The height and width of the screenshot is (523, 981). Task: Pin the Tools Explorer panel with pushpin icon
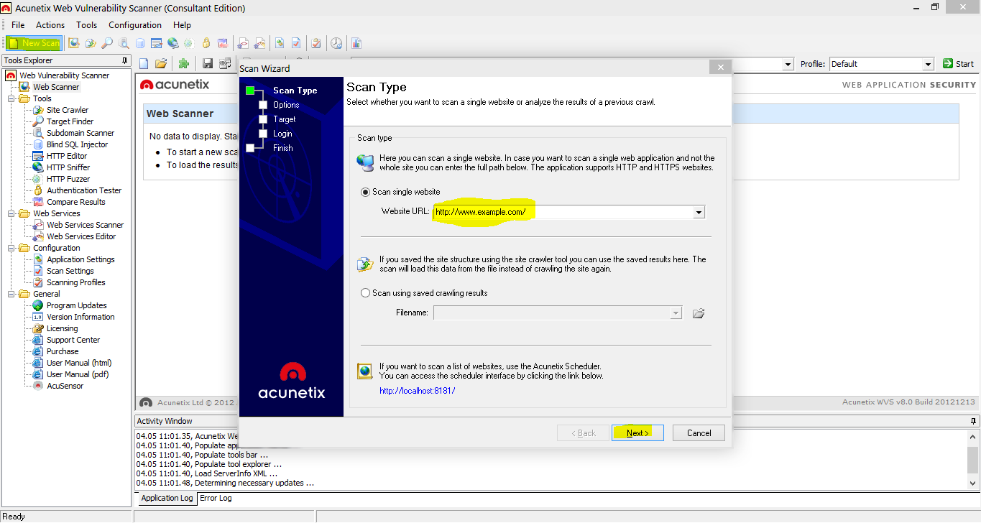(x=125, y=60)
